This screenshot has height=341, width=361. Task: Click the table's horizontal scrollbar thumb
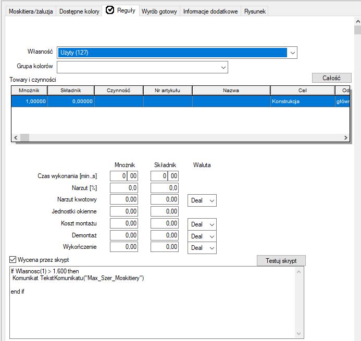coord(24,138)
